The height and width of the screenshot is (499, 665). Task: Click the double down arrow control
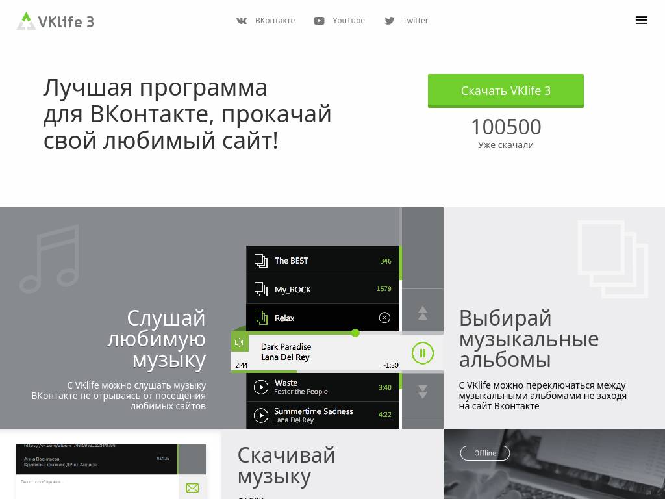coord(422,391)
